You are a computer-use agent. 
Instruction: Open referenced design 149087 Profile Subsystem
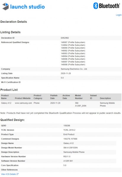point(73,42)
